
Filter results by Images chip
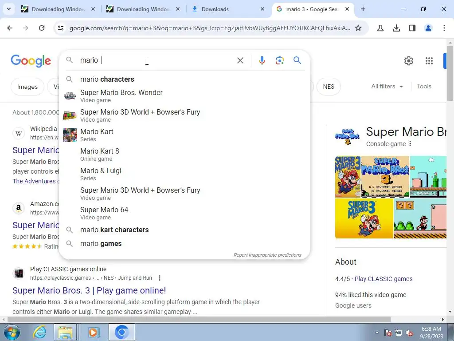[x=27, y=87]
